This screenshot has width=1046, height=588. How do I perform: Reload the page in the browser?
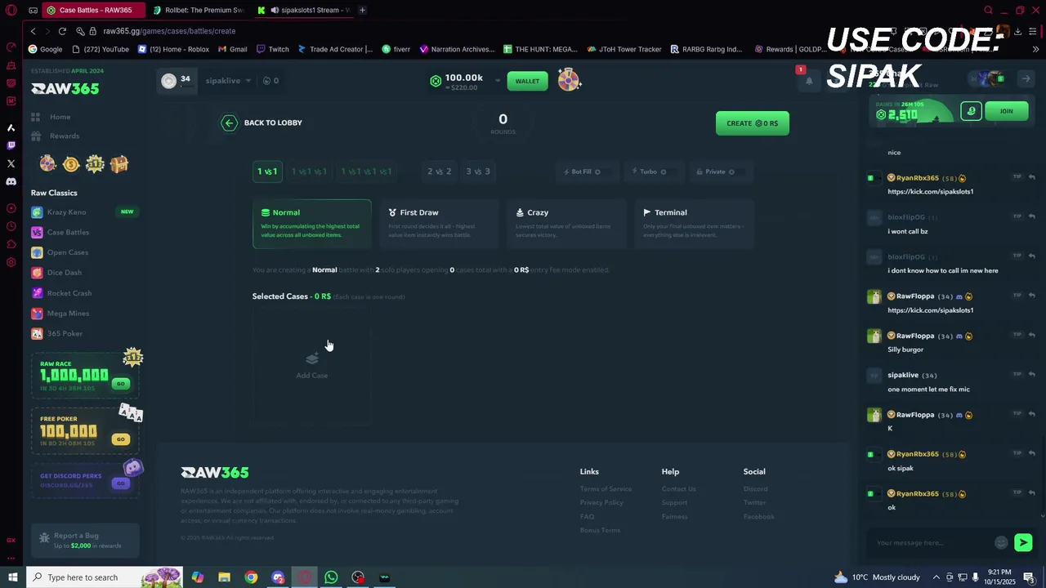pyautogui.click(x=62, y=31)
